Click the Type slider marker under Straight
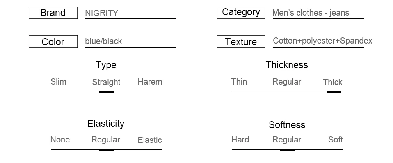The image size is (393, 163). tap(107, 92)
